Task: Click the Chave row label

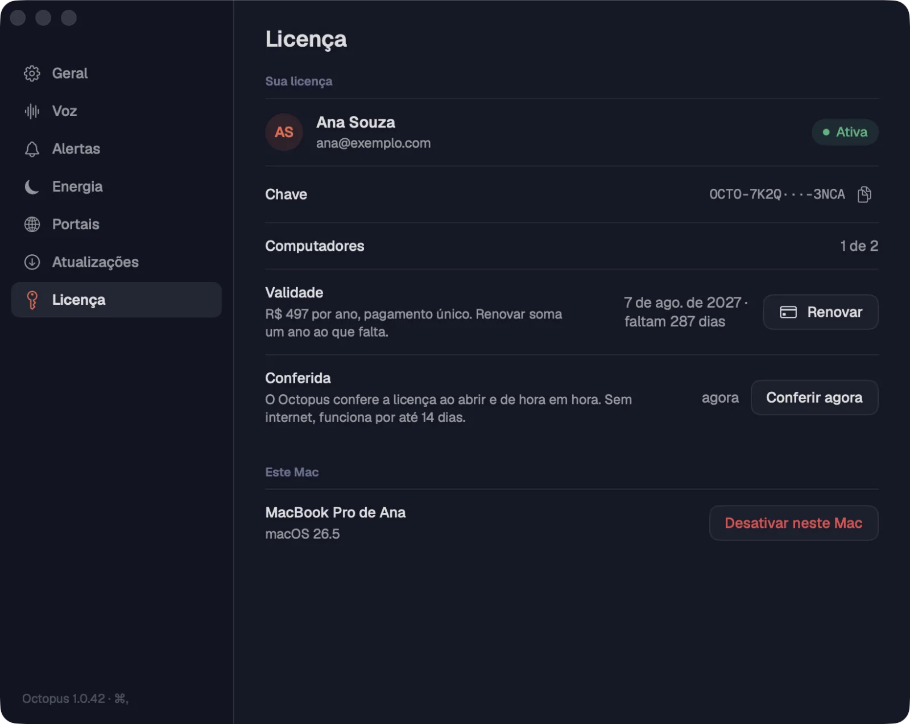Action: pos(286,195)
